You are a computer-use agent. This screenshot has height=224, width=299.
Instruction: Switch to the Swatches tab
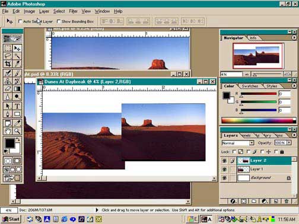250,86
